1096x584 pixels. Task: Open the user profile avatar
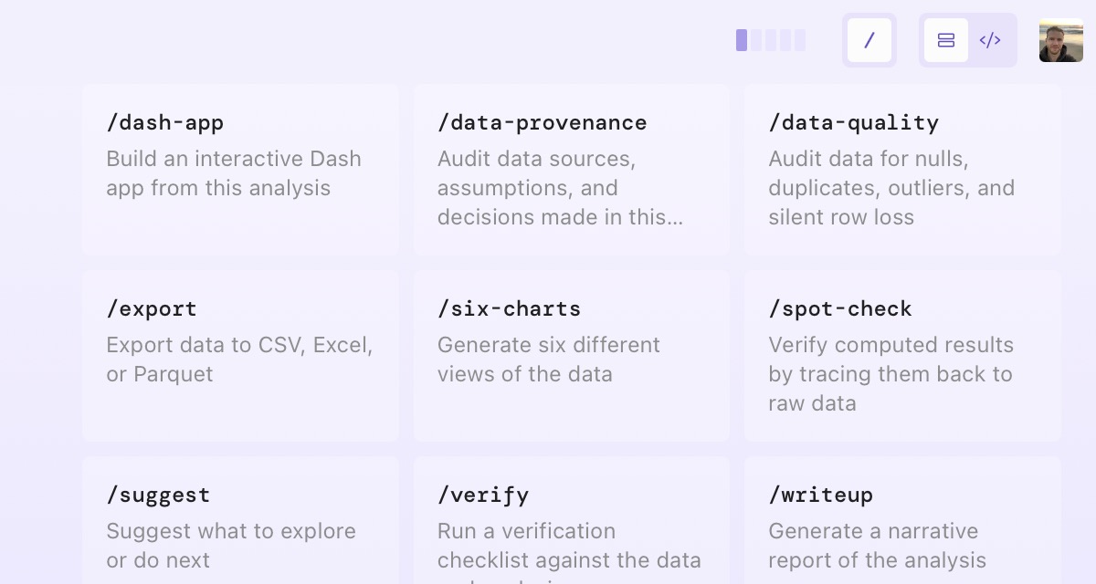pyautogui.click(x=1061, y=40)
